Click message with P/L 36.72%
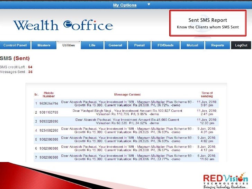Viewport: 252px width, 189px height. point(127,103)
